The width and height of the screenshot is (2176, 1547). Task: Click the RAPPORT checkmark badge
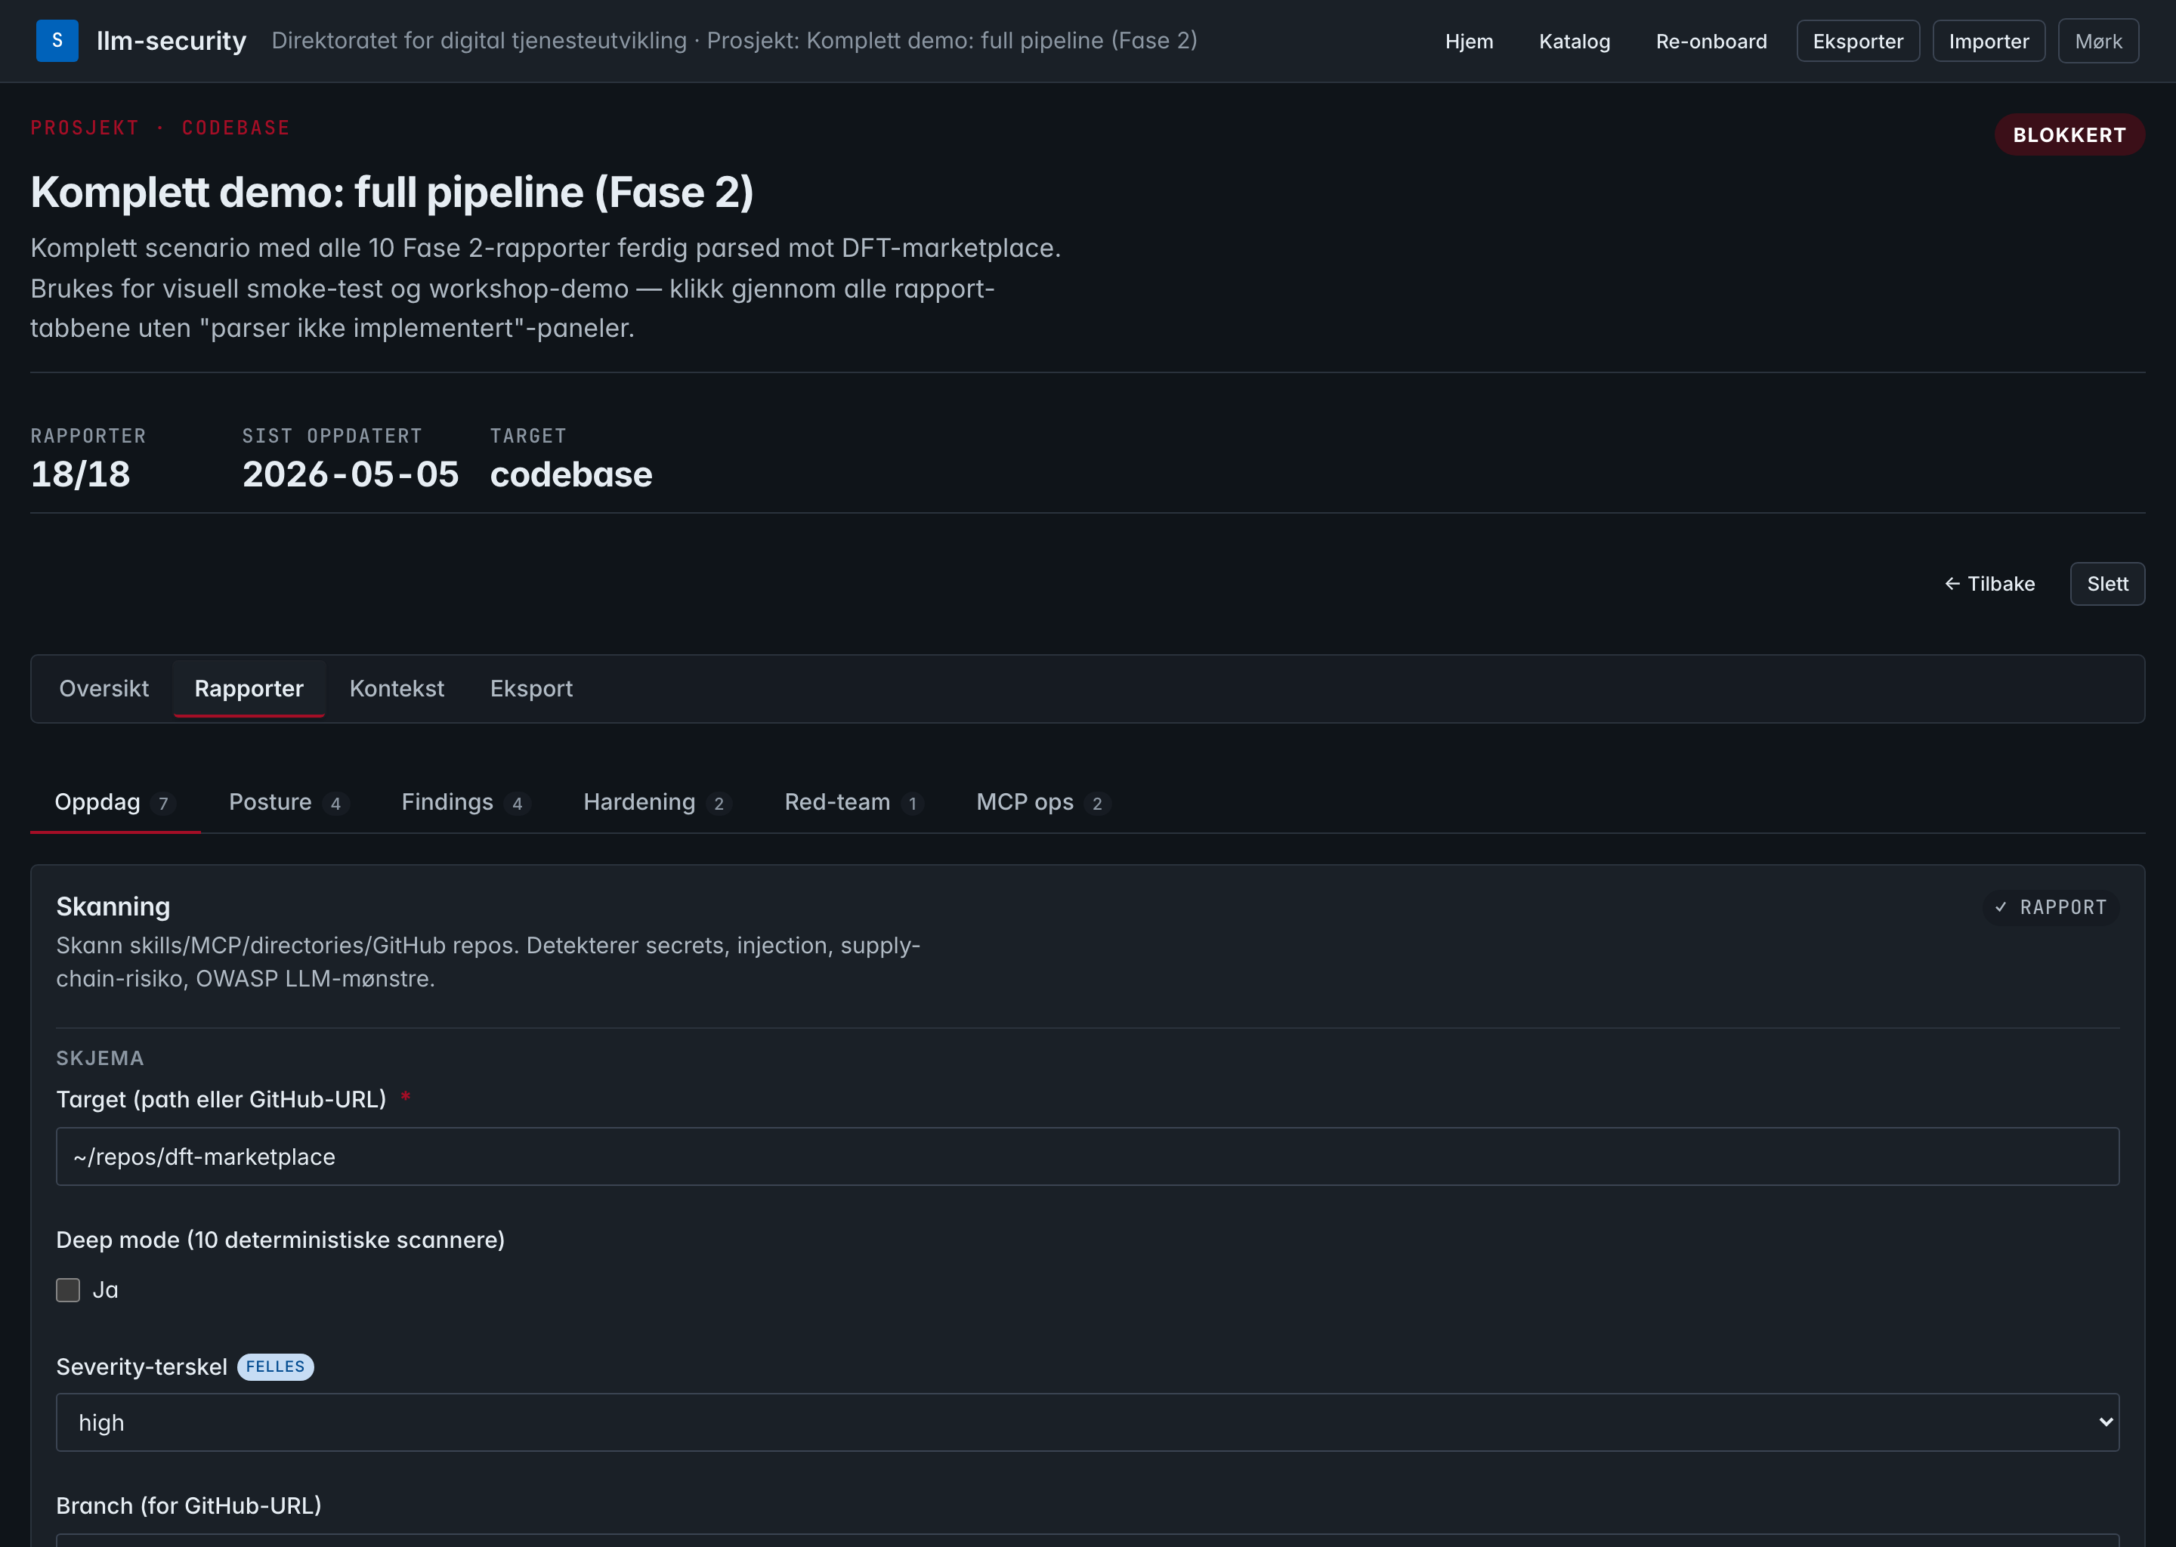(2051, 908)
